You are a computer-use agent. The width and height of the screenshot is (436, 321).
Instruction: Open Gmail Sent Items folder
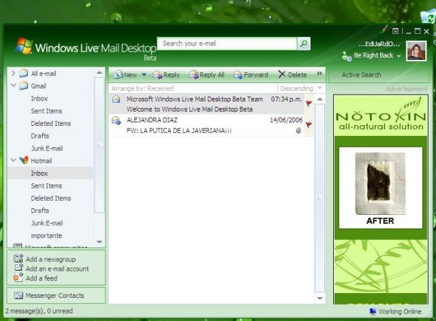[x=46, y=111]
